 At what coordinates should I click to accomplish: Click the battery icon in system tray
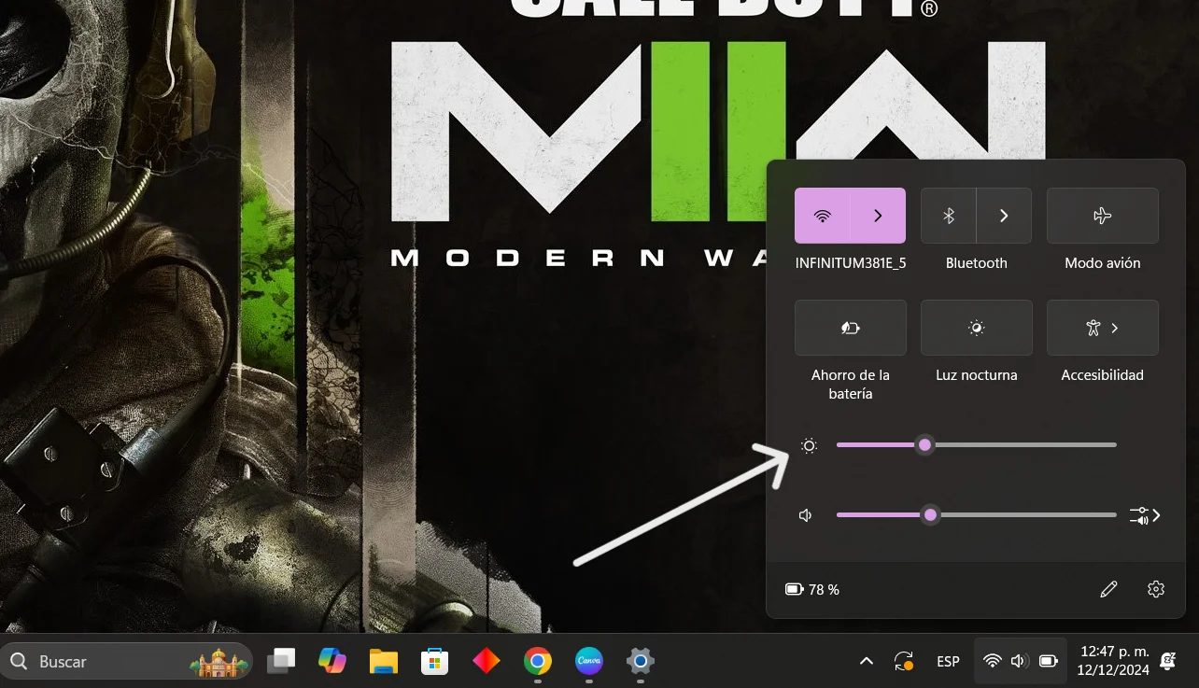coord(1049,662)
